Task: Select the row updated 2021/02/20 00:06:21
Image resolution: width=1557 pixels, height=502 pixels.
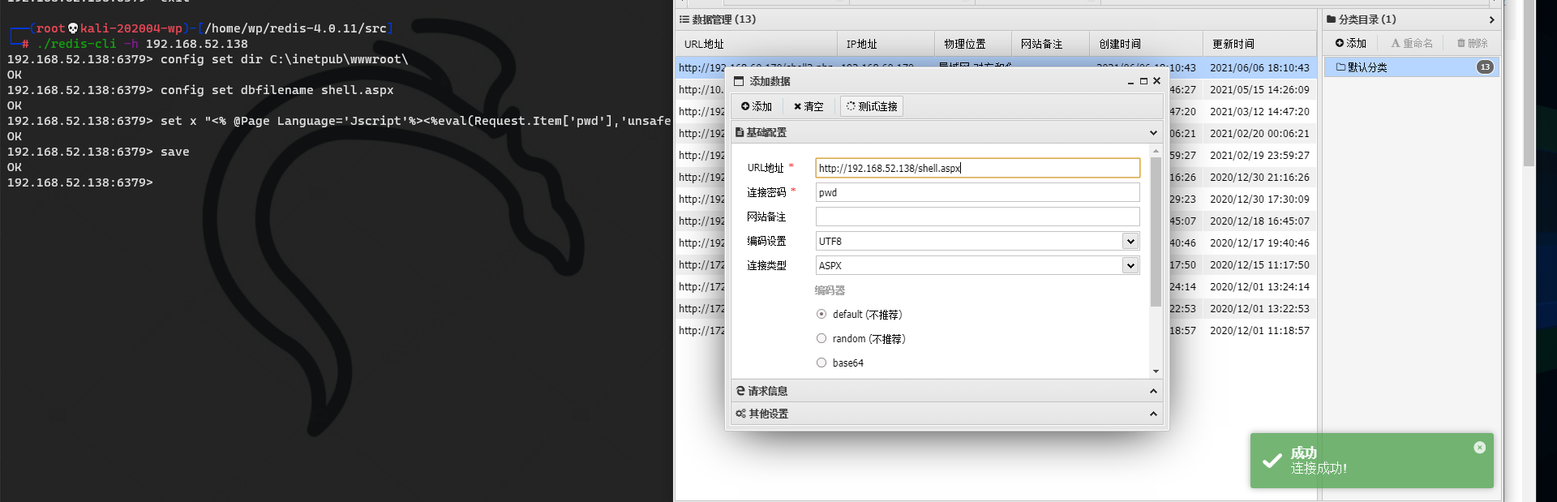Action: click(x=1259, y=134)
